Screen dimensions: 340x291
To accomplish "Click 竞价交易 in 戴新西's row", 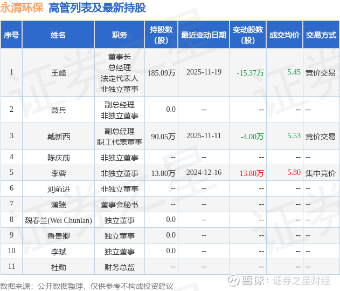I will 320,137.
